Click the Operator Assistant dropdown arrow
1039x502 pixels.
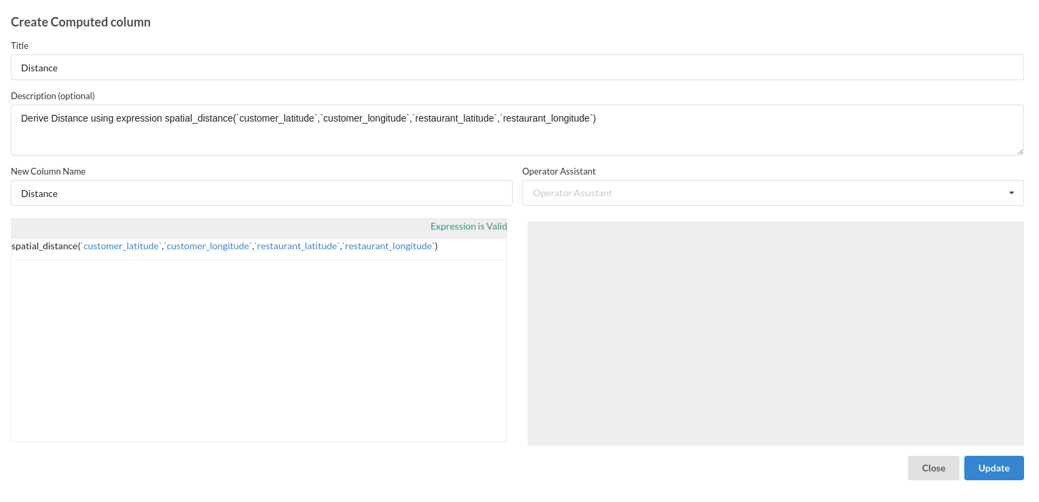click(x=1012, y=193)
